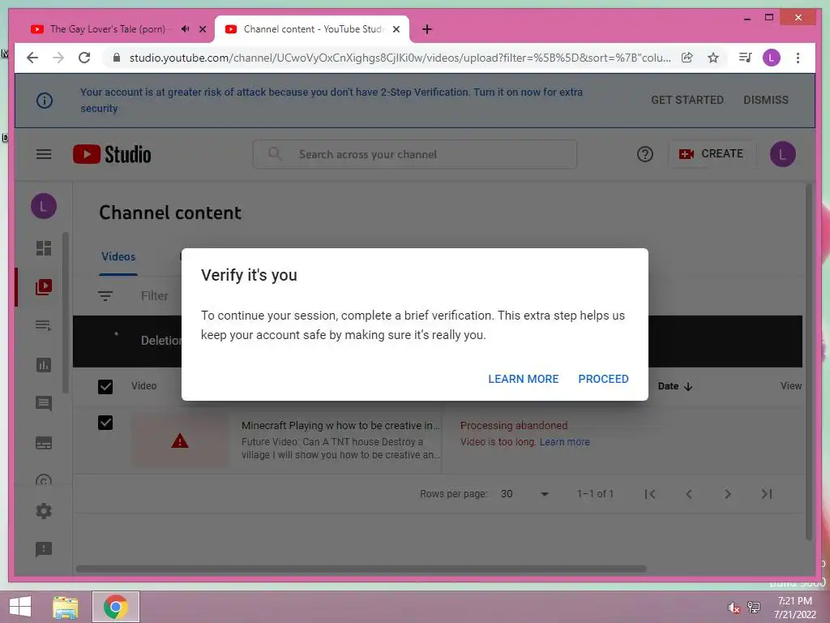Open the media control icon in Chrome toolbar
The image size is (830, 623).
pyautogui.click(x=746, y=58)
